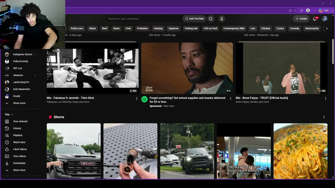Click the search or ask a question field
The image size is (335, 188).
click(x=144, y=19)
